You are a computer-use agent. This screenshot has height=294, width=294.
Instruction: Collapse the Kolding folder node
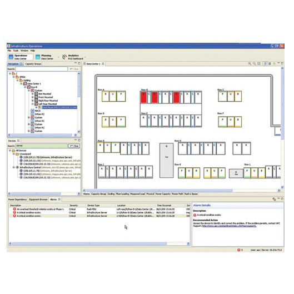click(x=17, y=81)
